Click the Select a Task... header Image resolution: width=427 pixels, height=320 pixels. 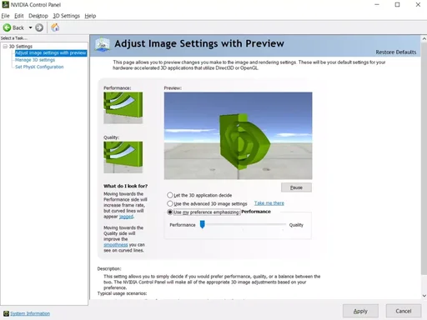coord(14,38)
